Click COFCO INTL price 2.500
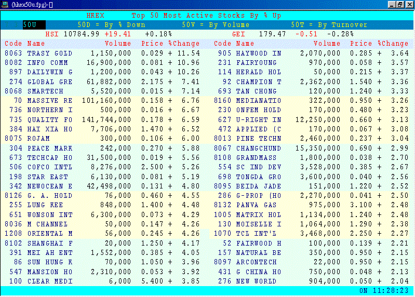 point(152,167)
